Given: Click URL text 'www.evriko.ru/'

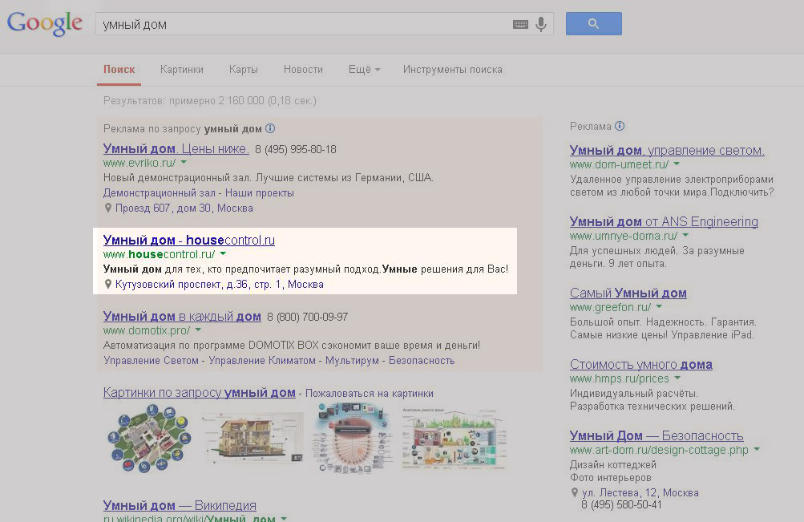Looking at the screenshot, I should pos(139,163).
